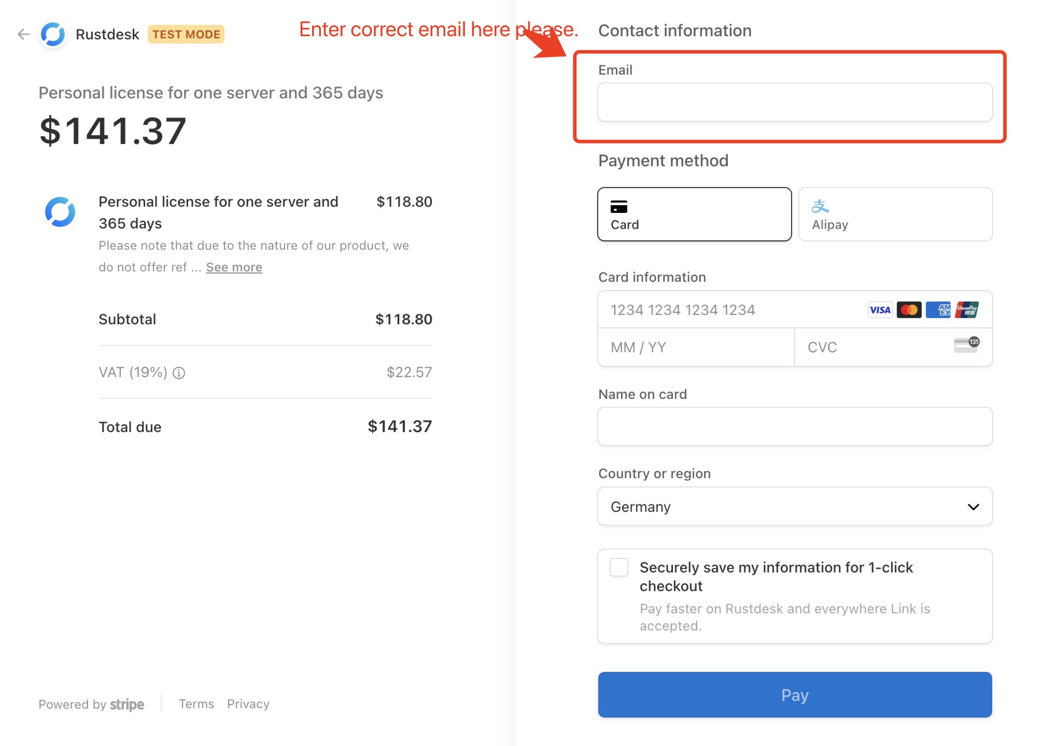This screenshot has width=1043, height=746.
Task: Click the VAT info circle icon
Action: pos(179,373)
